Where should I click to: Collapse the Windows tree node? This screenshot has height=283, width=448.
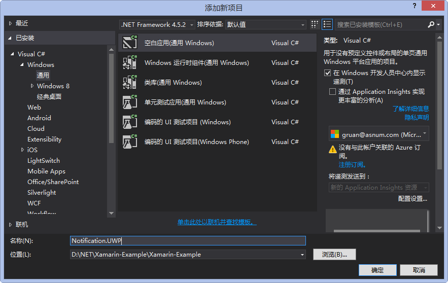coord(22,64)
